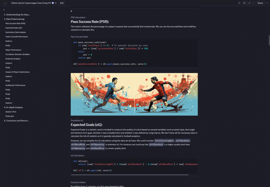Click the globe public status icon

click(x=53, y=3)
